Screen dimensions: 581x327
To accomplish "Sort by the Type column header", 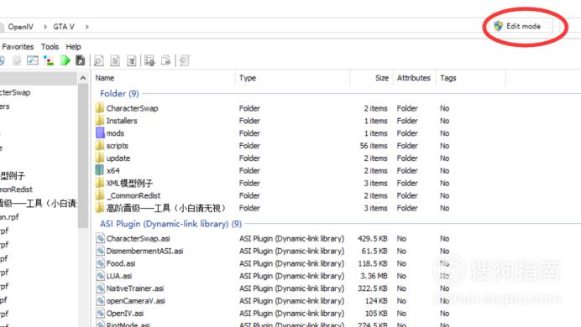I will pyautogui.click(x=248, y=78).
